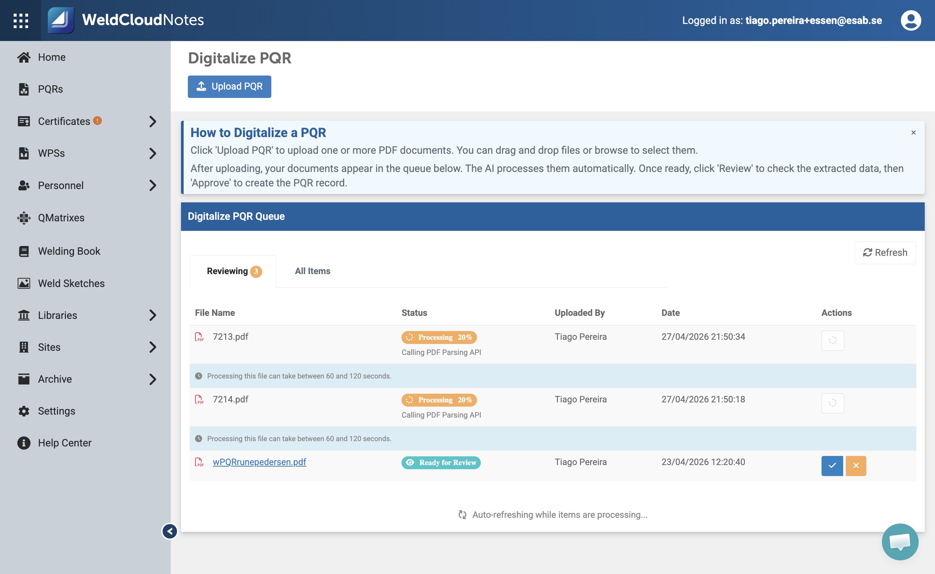This screenshot has width=935, height=574.
Task: Click the Certificates orange alert badge
Action: 98,120
